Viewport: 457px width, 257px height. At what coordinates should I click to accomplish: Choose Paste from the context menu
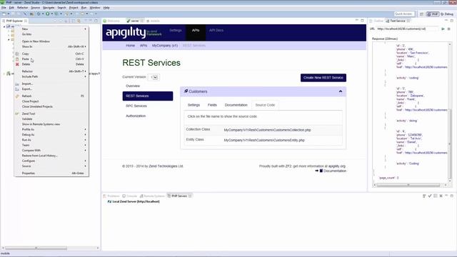point(51,59)
